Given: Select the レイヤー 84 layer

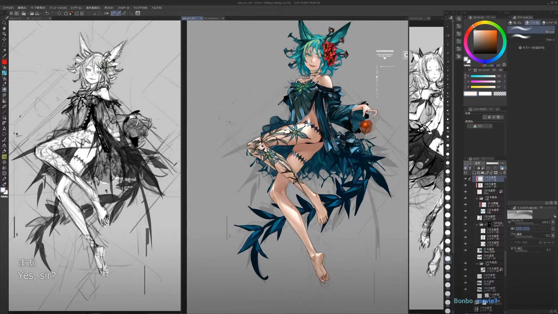Looking at the screenshot, I should click(x=489, y=276).
